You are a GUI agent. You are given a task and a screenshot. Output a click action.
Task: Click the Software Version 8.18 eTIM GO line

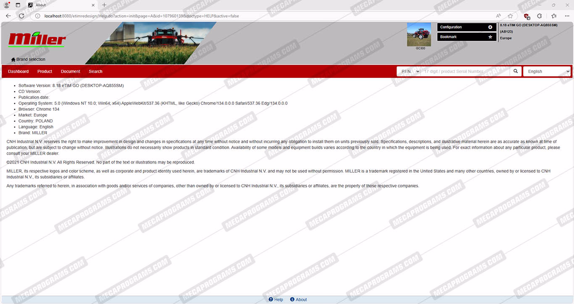click(71, 85)
